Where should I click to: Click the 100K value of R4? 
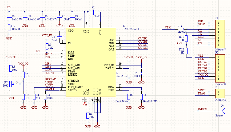(x=50, y=98)
